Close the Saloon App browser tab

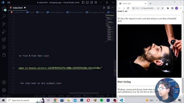pos(145,3)
